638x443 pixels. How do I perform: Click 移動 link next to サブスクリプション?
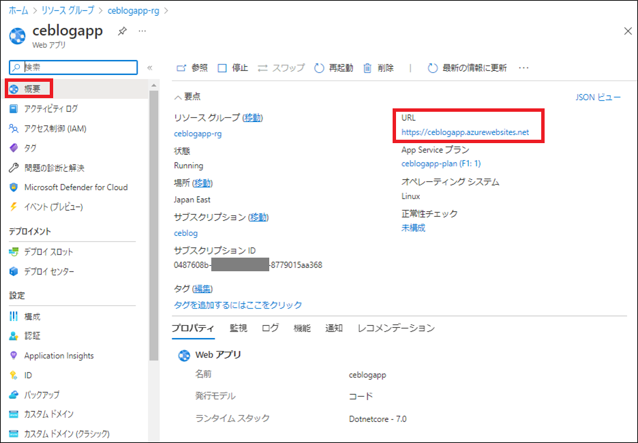258,217
